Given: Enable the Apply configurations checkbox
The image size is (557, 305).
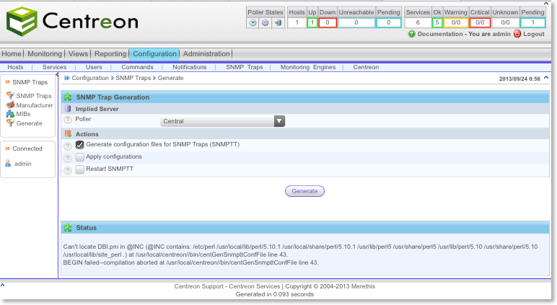Looking at the screenshot, I should click(x=80, y=157).
